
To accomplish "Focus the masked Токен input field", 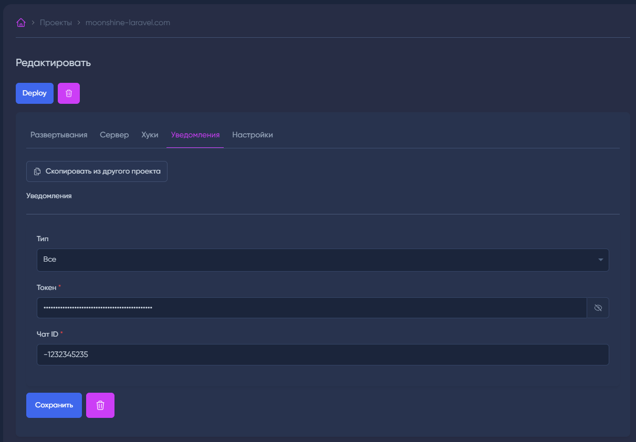I will pos(311,308).
